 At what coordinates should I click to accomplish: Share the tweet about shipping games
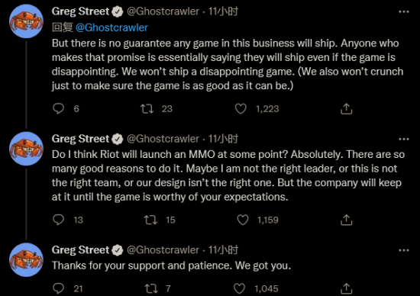point(347,108)
